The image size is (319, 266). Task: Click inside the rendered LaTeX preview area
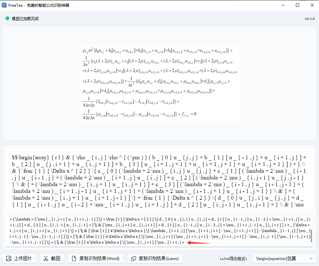[159, 180]
